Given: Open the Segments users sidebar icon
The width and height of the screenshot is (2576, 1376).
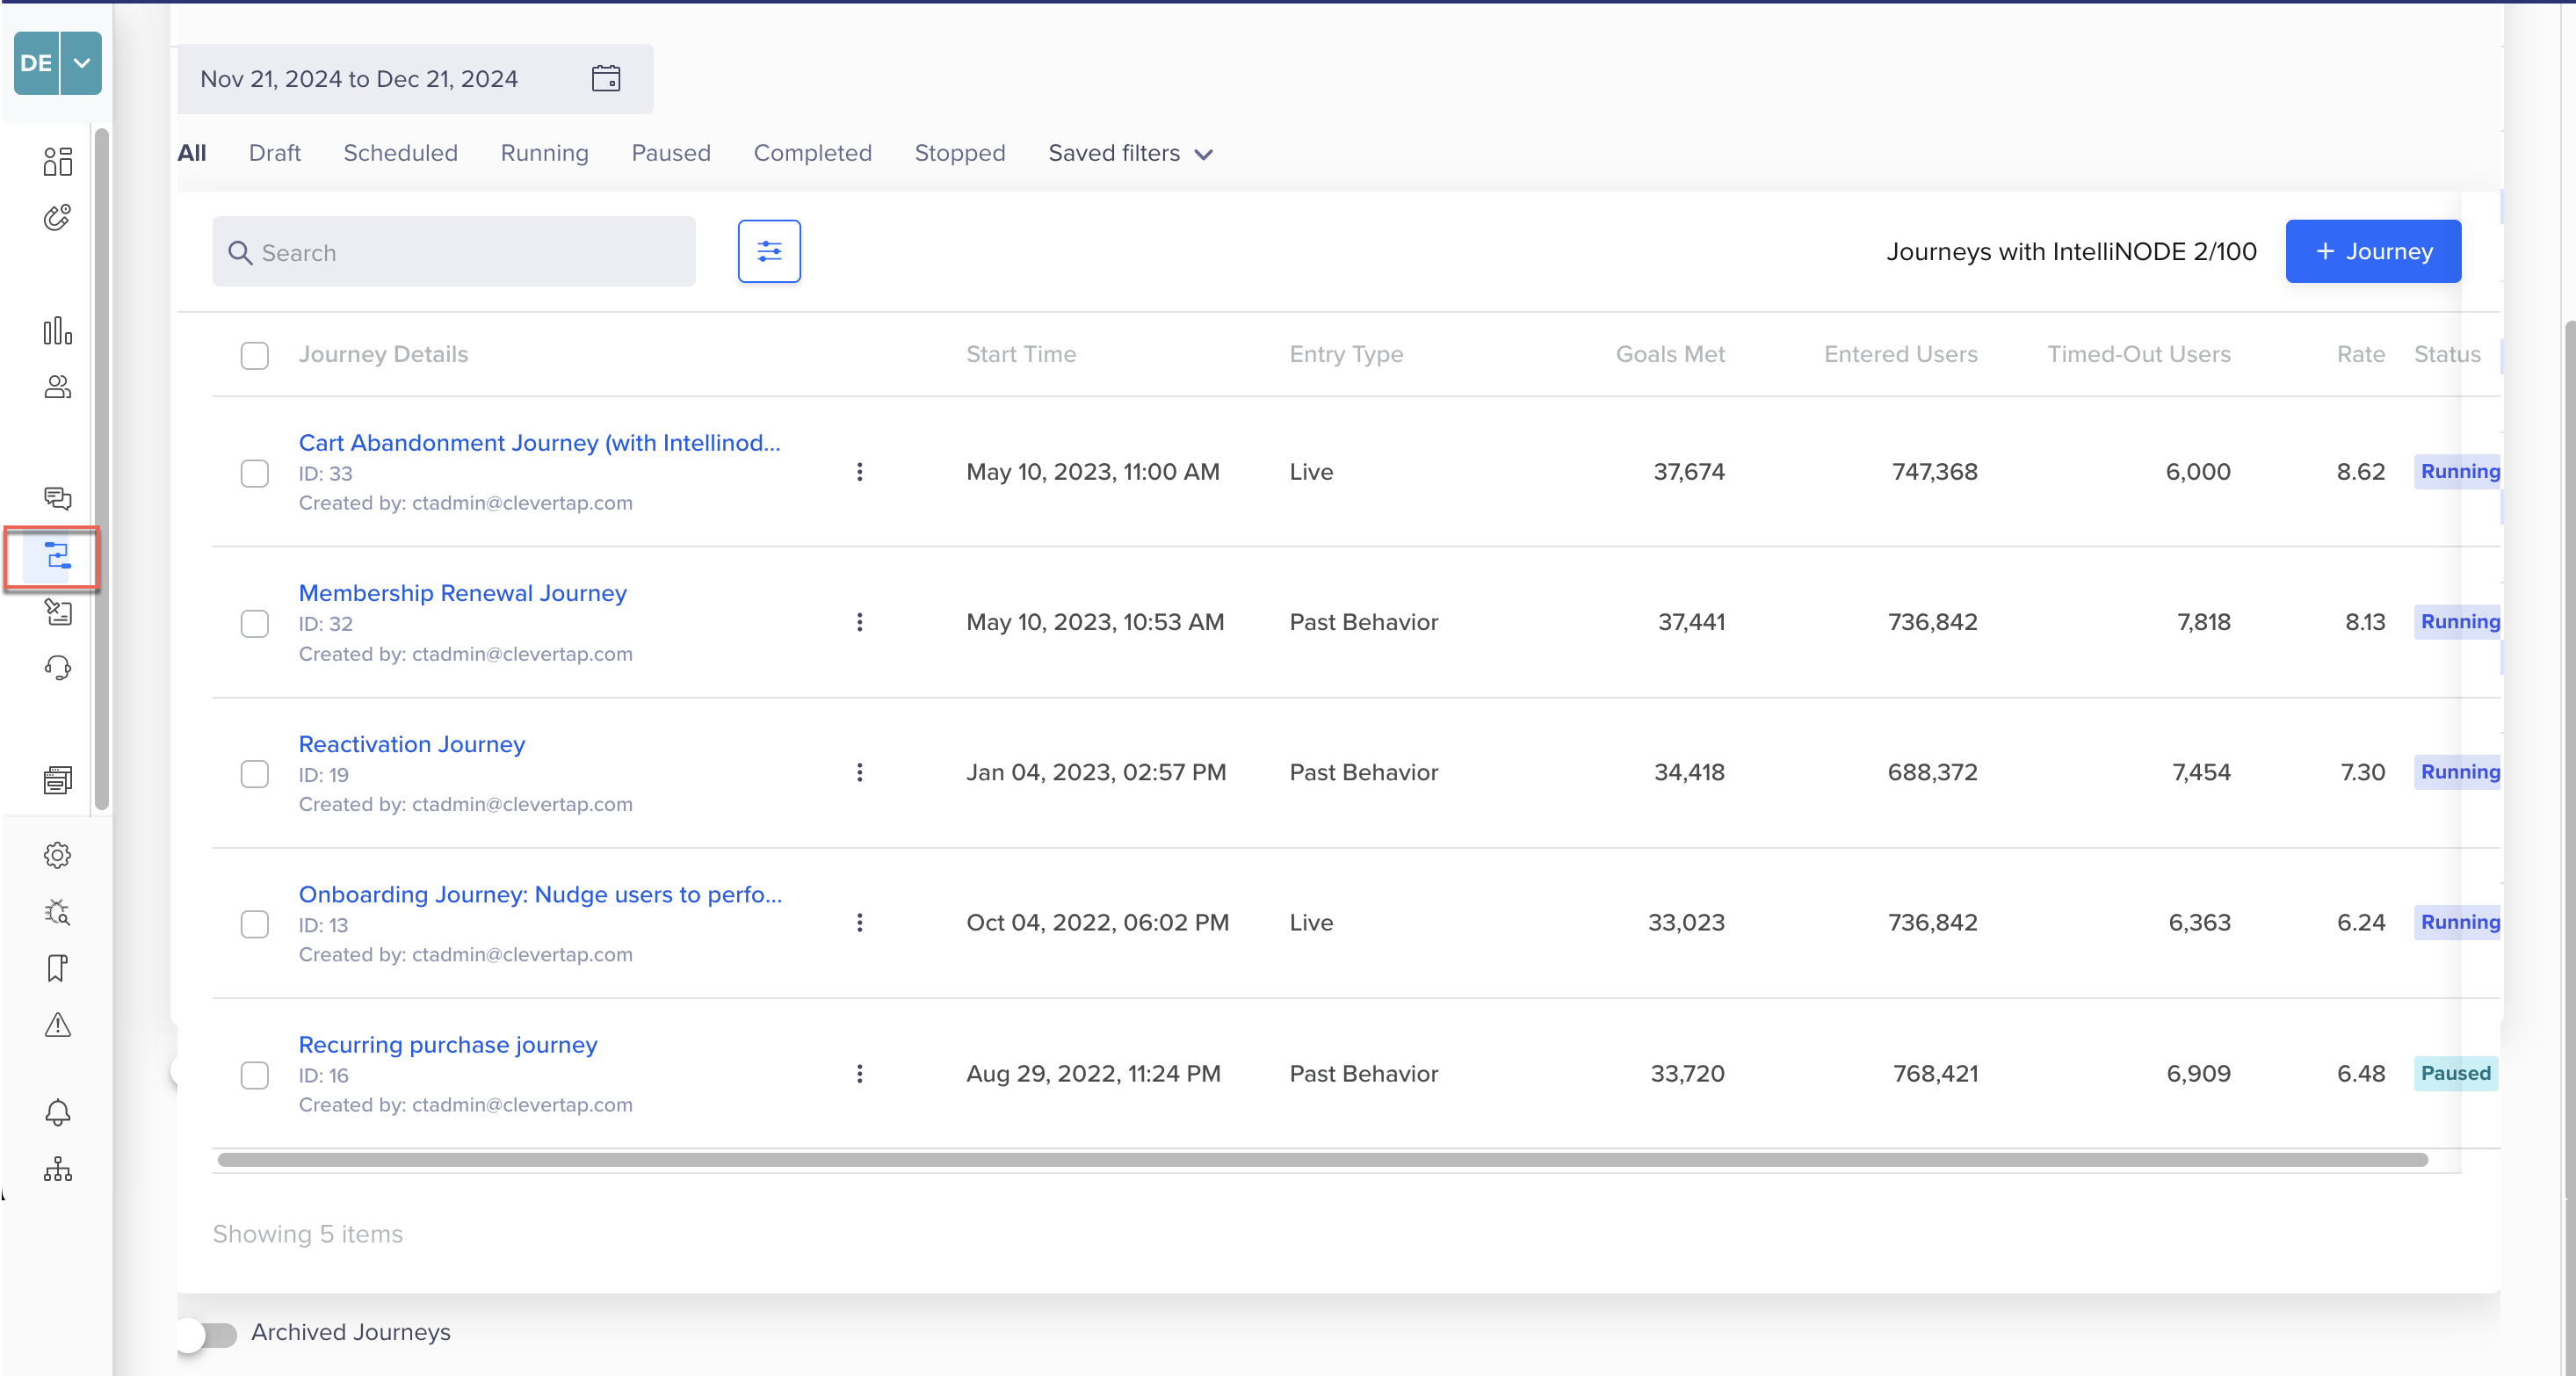Looking at the screenshot, I should pyautogui.click(x=58, y=387).
